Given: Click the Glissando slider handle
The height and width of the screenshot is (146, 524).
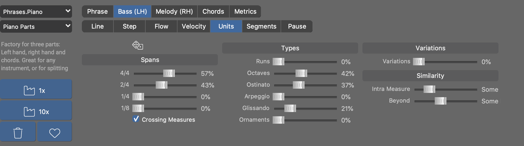Looking at the screenshot, I should (x=290, y=108).
